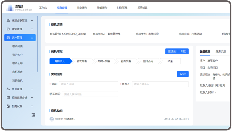
Task: Select the 首次带看 stage step
Action: [82, 61]
